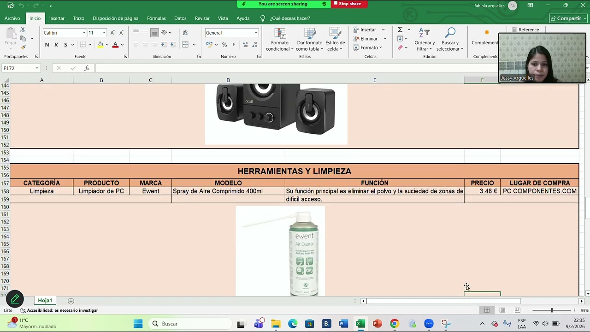Toggle italic (K) formatting
This screenshot has height=332, width=590.
56,45
